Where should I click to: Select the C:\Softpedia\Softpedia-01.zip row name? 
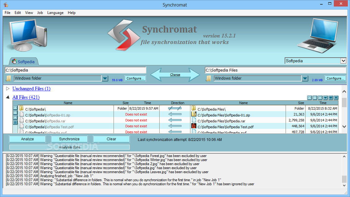(x=48, y=115)
